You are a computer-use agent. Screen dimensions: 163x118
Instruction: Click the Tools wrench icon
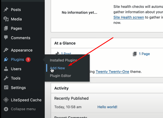click(x=6, y=78)
